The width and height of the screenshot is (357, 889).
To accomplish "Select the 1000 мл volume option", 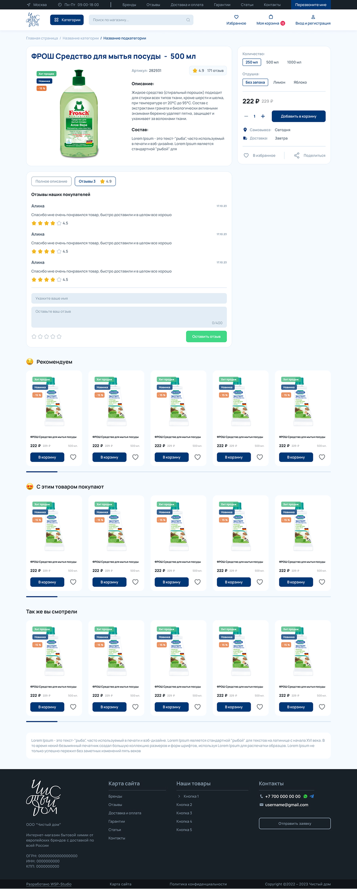I will [294, 62].
